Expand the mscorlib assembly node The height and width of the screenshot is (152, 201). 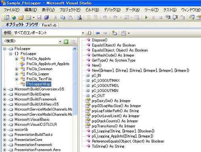tap(5, 130)
